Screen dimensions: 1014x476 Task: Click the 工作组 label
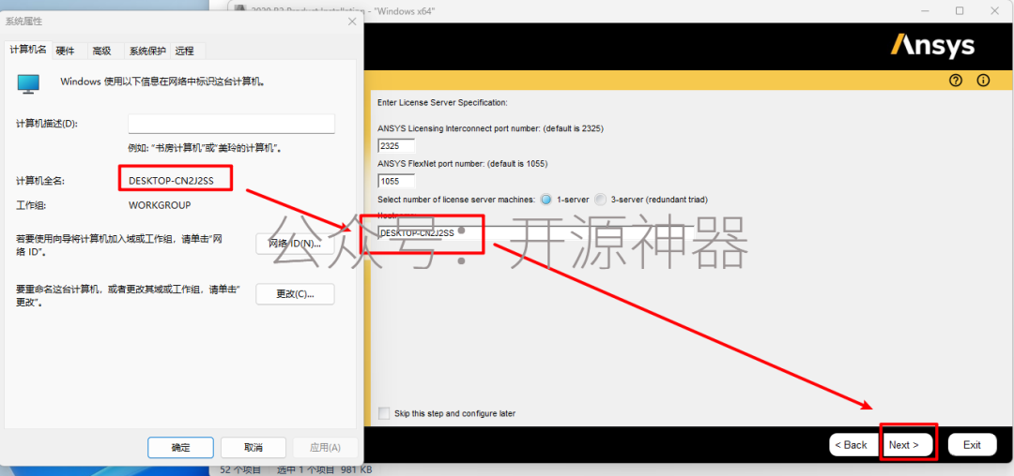click(x=32, y=206)
